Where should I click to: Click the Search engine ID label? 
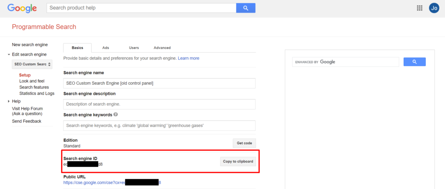coord(80,158)
